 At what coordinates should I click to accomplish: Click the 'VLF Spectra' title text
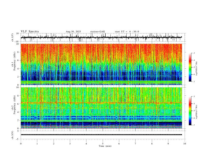pos(30,31)
